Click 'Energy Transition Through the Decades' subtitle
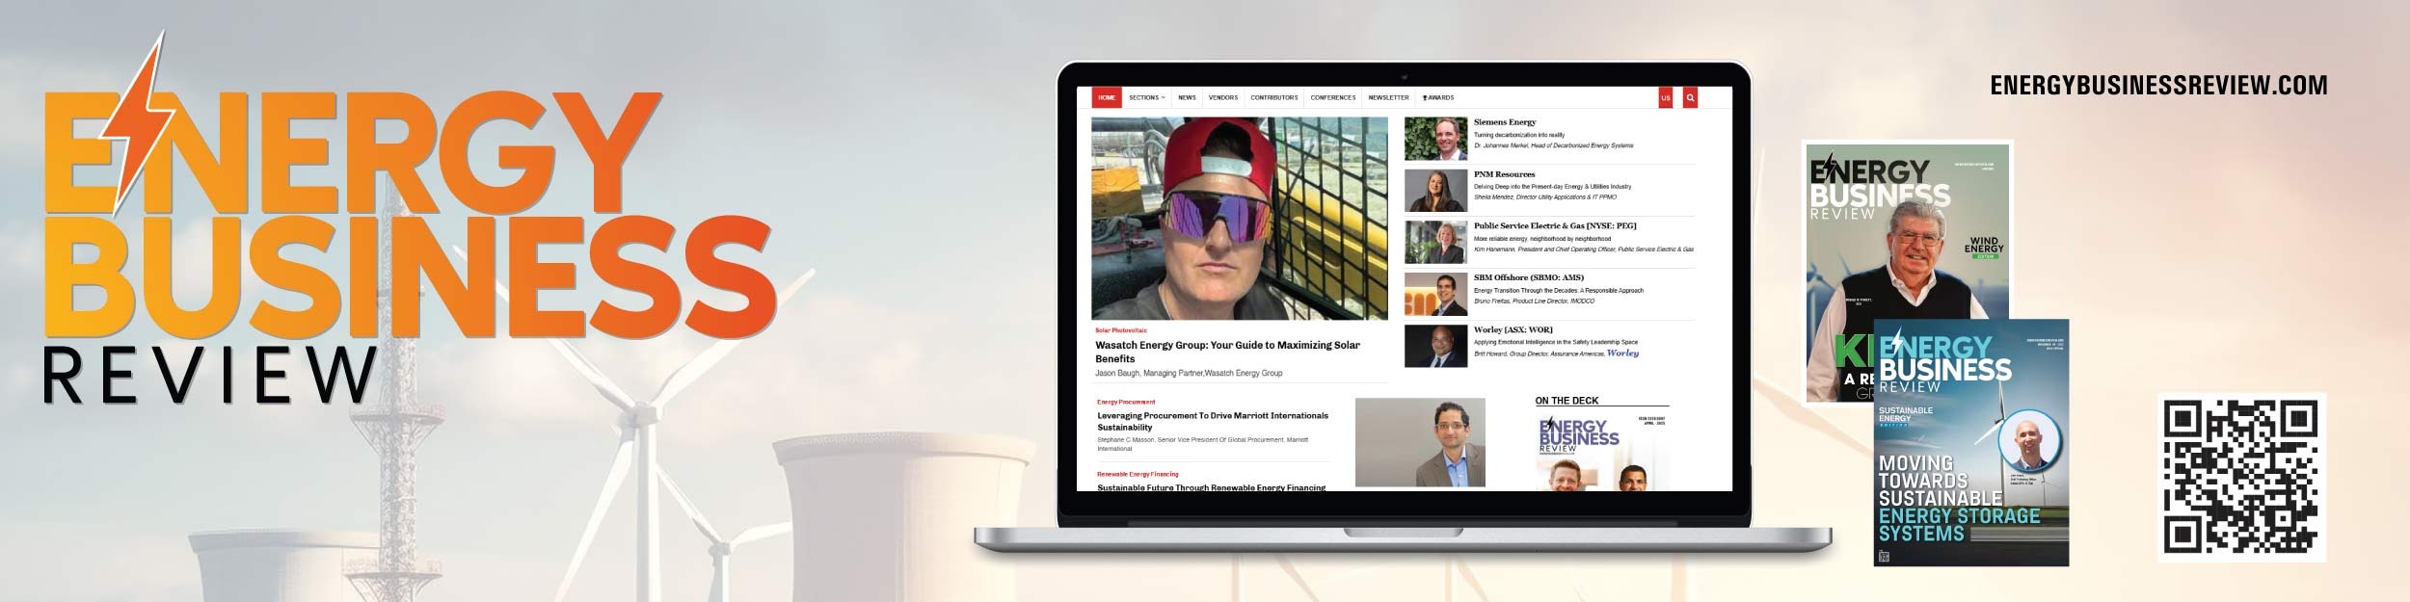 pos(1559,290)
